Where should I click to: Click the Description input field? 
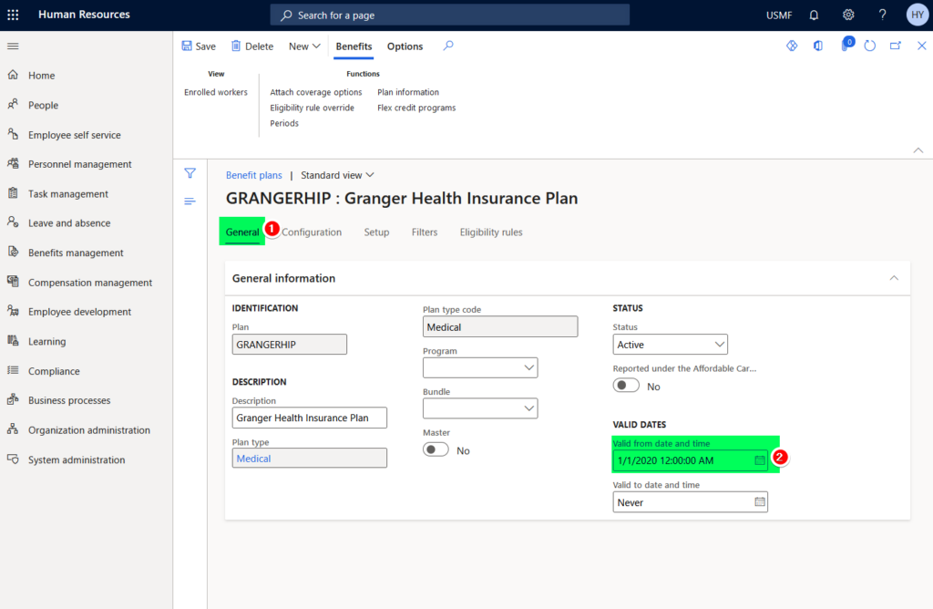click(310, 418)
